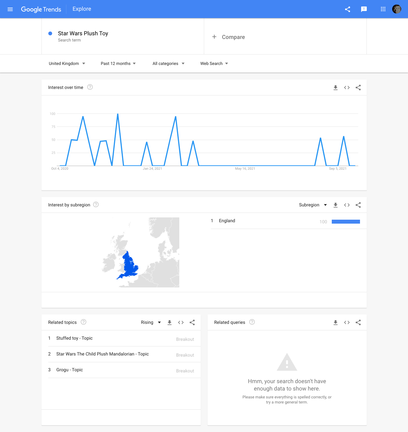This screenshot has width=408, height=432.
Task: Open the hamburger navigation menu
Action: click(x=10, y=9)
